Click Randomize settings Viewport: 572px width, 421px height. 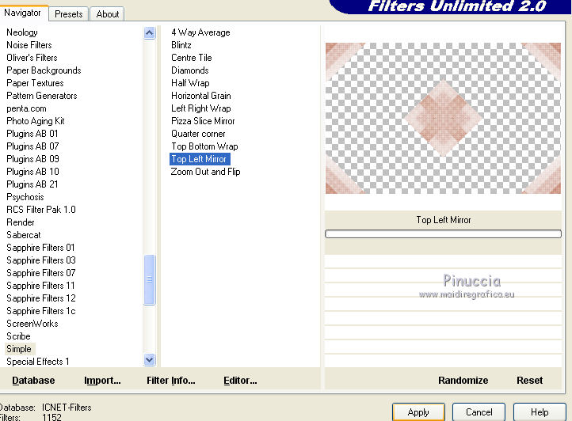463,381
